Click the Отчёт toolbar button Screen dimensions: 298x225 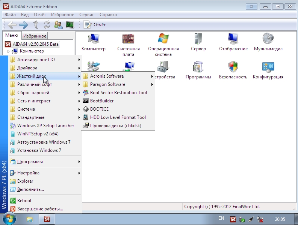point(95,25)
